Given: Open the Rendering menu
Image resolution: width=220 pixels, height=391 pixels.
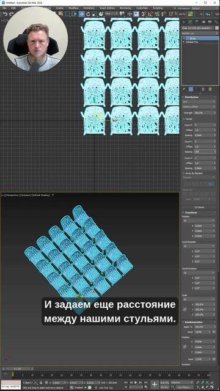Looking at the screenshot, I should (x=125, y=8).
